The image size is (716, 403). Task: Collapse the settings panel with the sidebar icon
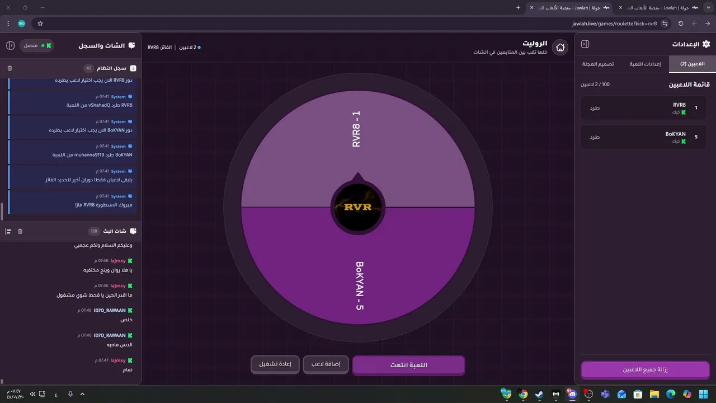pyautogui.click(x=585, y=44)
